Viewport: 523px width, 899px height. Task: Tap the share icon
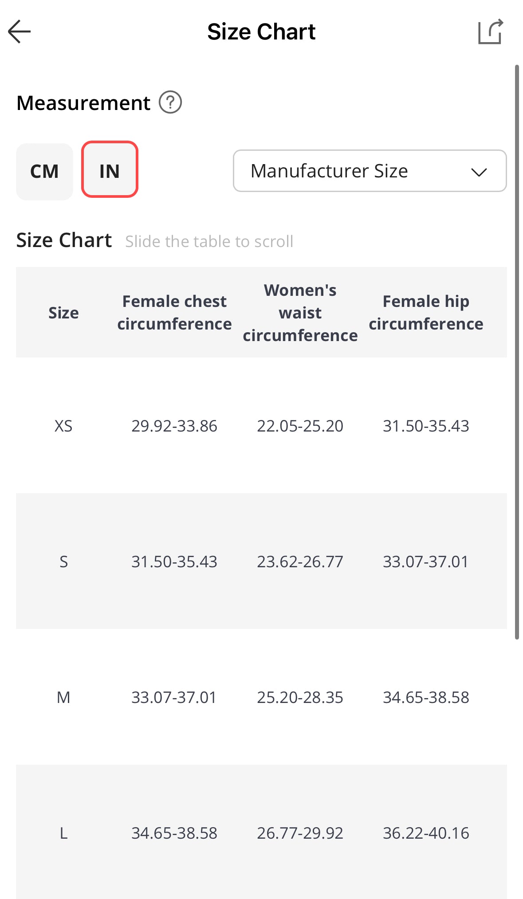click(490, 31)
